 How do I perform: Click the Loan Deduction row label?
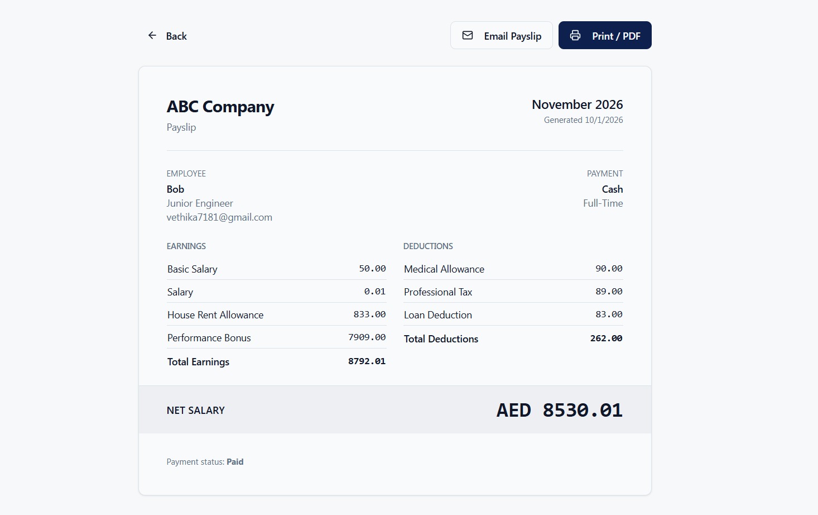(x=438, y=315)
